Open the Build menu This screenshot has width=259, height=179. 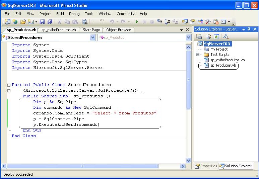60,14
